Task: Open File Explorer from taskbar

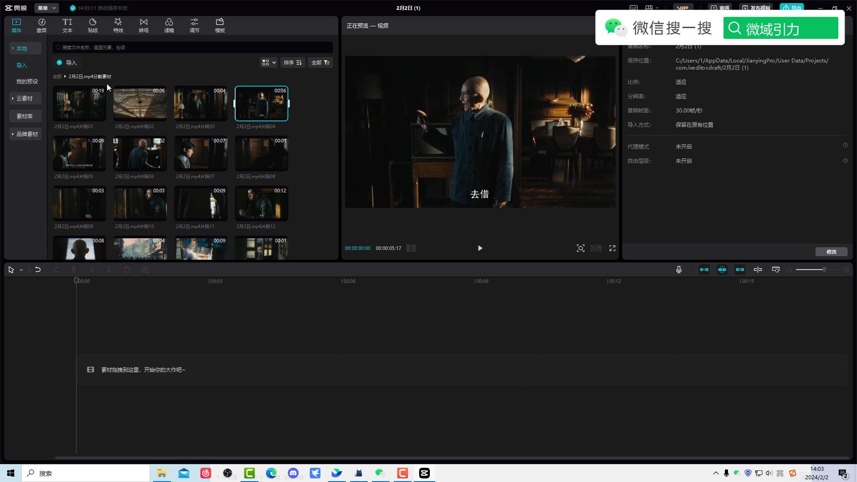Action: click(x=162, y=473)
